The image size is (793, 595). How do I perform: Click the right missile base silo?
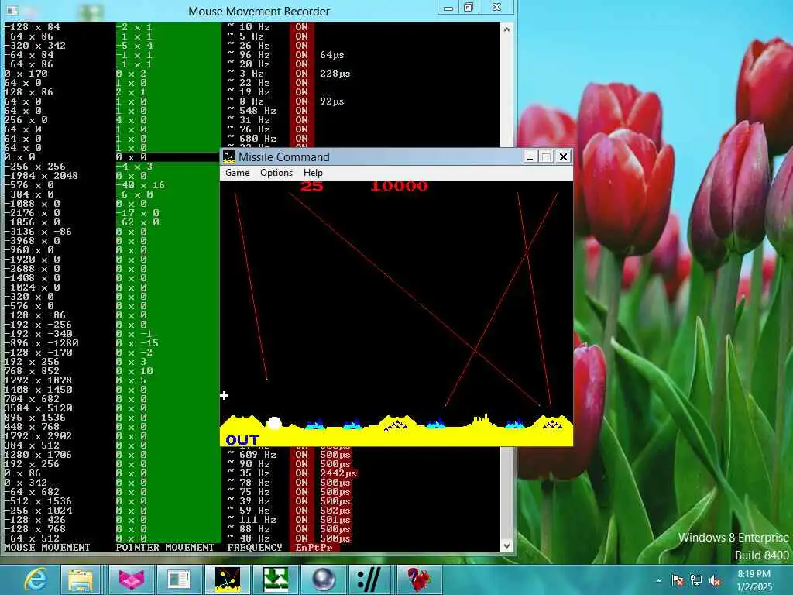(x=552, y=425)
